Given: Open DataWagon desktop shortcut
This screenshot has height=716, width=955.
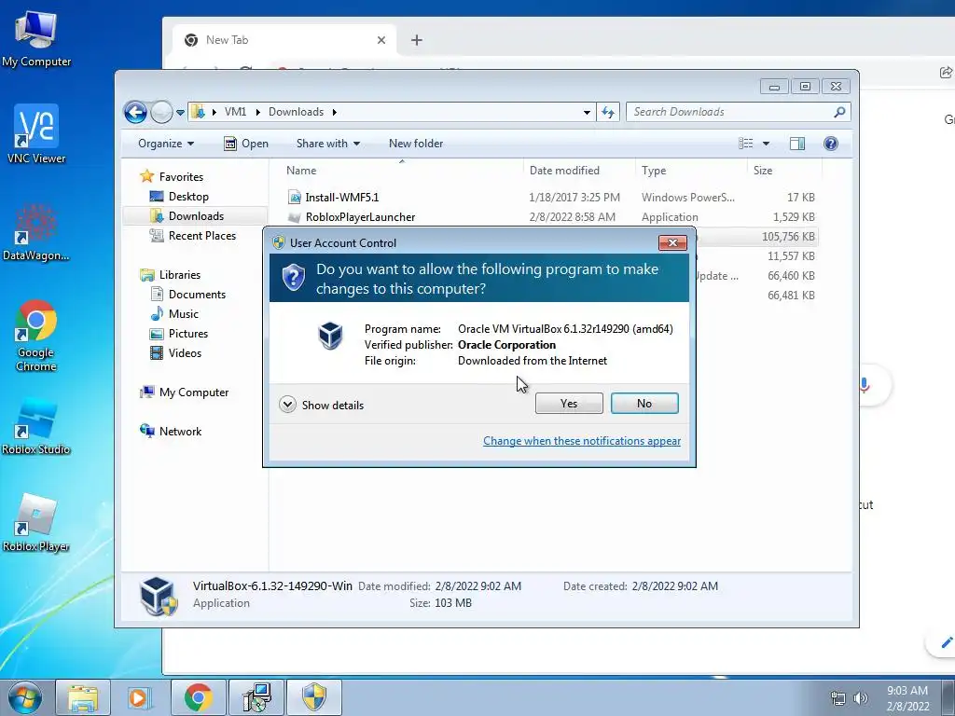Looking at the screenshot, I should 36,232.
